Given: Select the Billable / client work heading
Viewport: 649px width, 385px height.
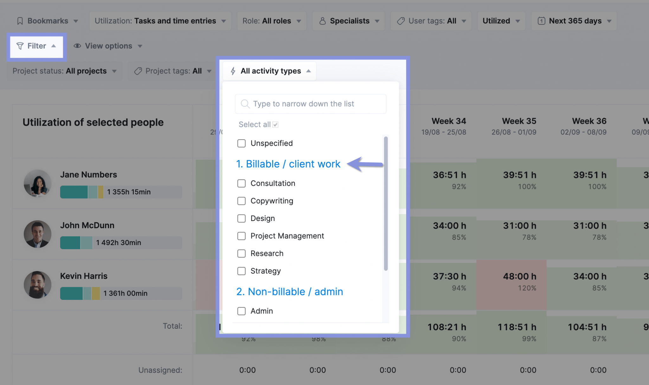Looking at the screenshot, I should 288,164.
